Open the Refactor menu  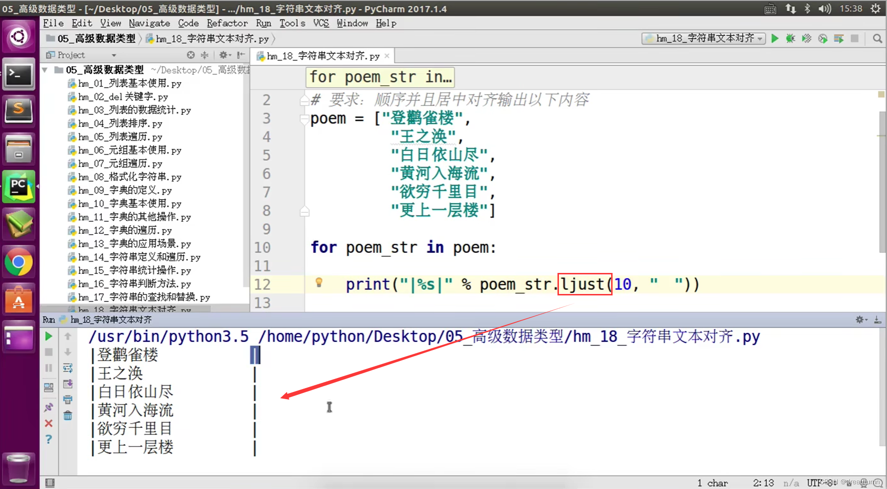pyautogui.click(x=227, y=23)
